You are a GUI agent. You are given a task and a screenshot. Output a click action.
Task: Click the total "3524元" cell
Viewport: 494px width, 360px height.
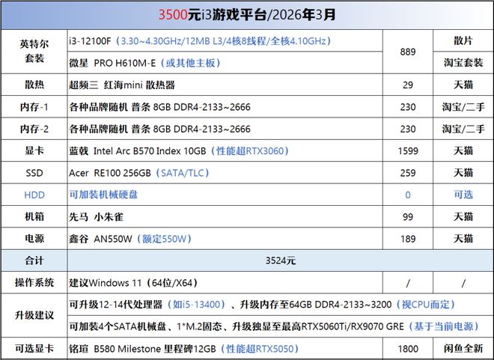tap(281, 260)
